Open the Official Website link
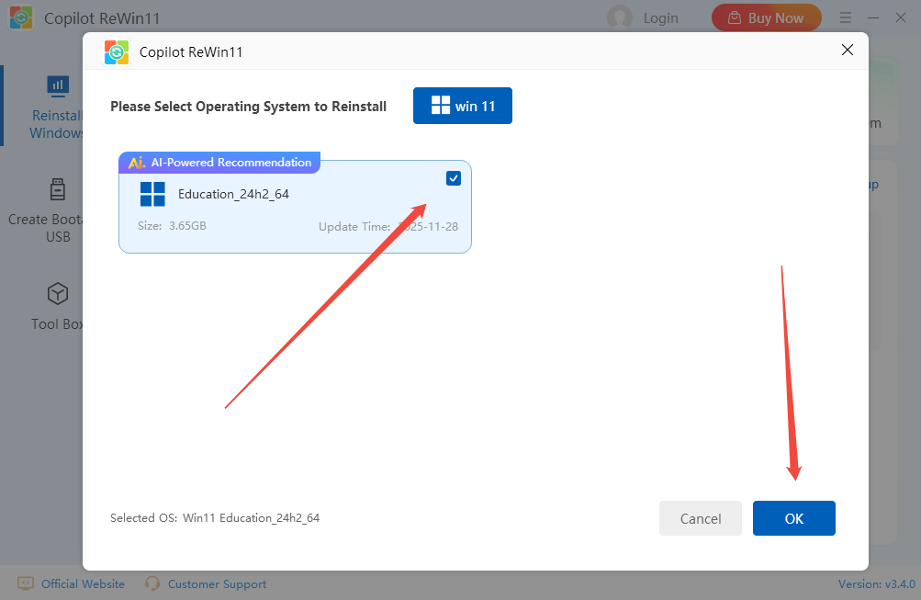921x600 pixels. [x=83, y=583]
